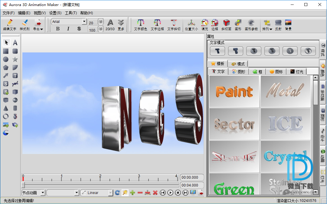Select the arrow pointer tool
327x204 pixels.
point(6,42)
